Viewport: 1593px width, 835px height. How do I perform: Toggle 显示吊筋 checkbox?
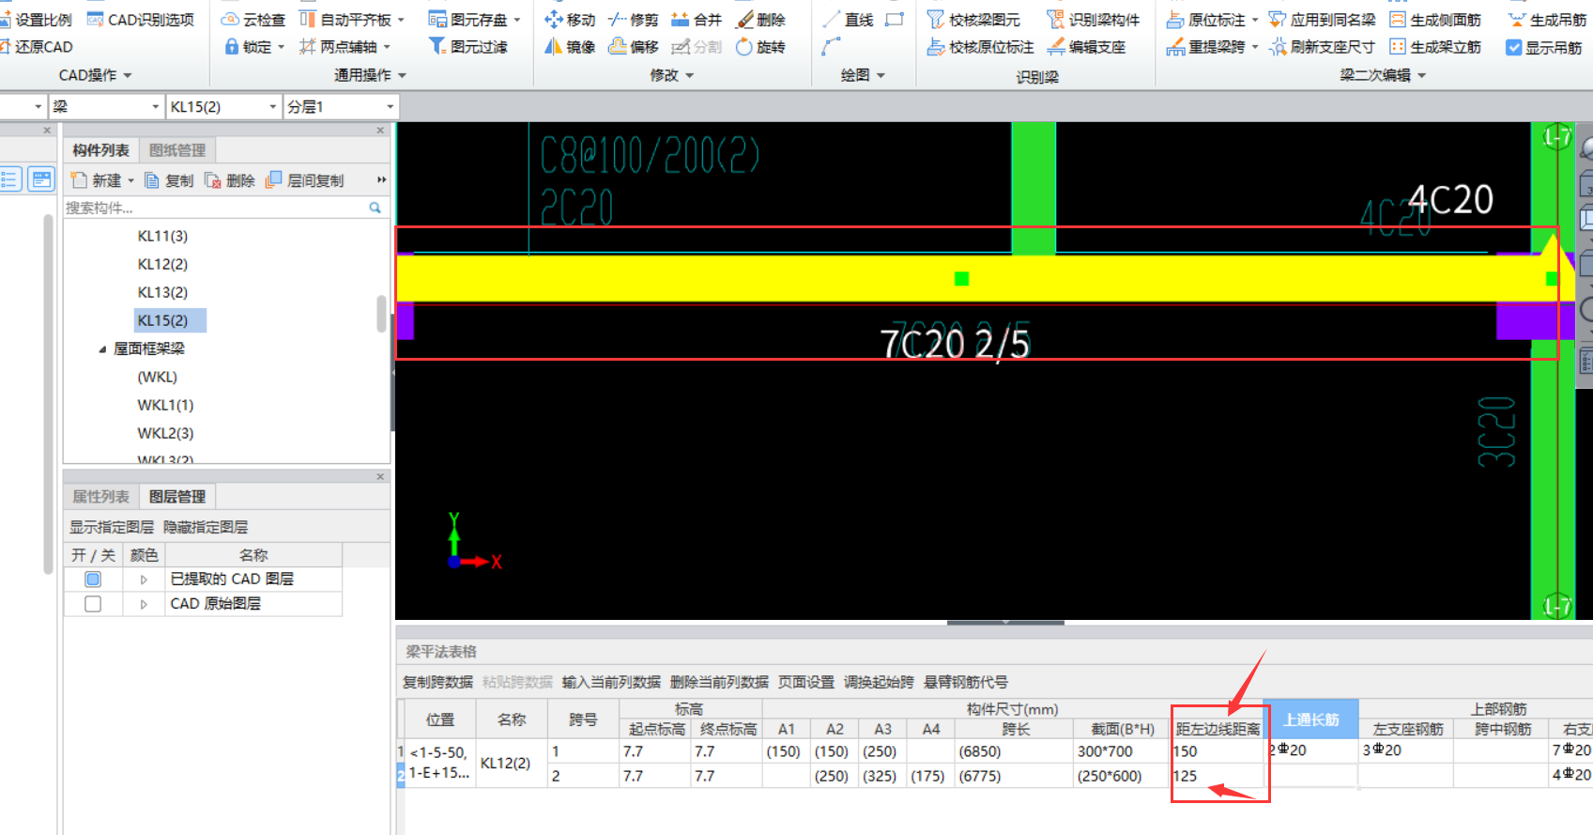click(x=1513, y=47)
